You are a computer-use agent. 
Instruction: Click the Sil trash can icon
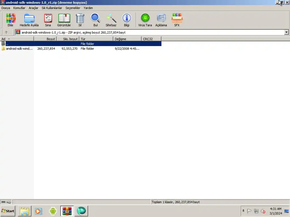click(80, 20)
